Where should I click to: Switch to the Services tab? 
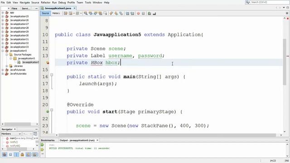(x=26, y=9)
